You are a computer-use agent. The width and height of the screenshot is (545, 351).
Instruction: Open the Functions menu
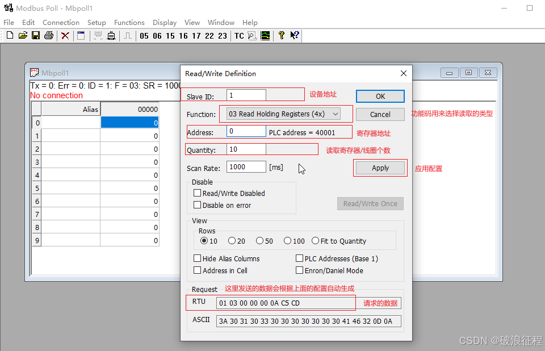tap(129, 23)
